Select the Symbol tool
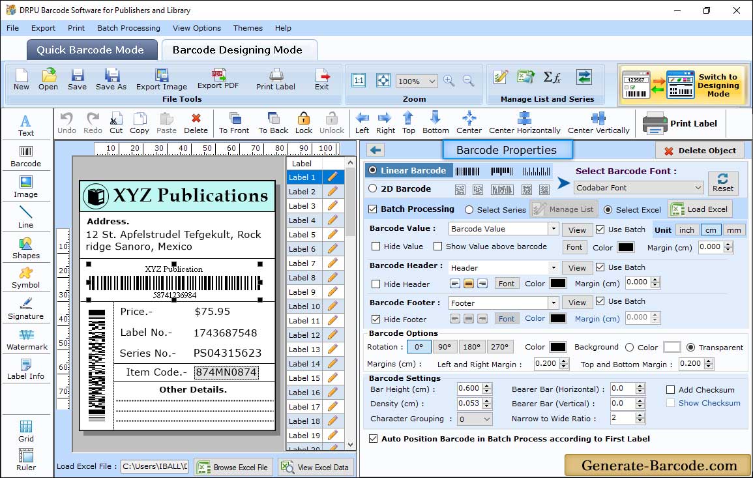The image size is (753, 478). tap(26, 278)
